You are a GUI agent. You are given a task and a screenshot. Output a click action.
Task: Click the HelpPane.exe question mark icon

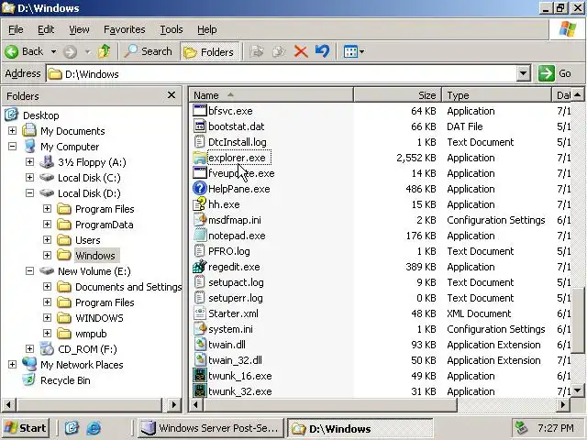click(200, 189)
